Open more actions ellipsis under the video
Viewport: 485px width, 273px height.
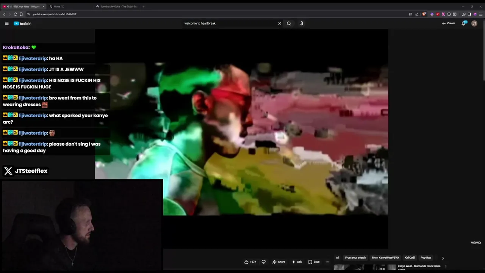(327, 262)
